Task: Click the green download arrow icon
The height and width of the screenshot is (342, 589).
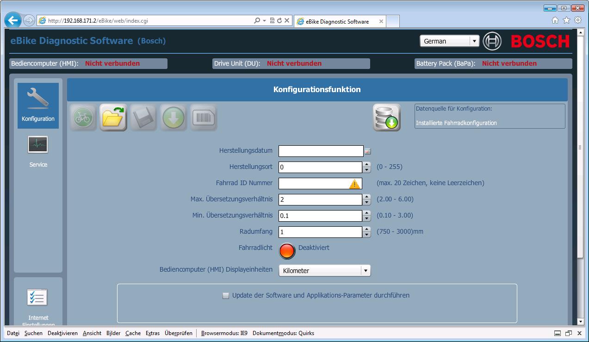Action: click(174, 118)
